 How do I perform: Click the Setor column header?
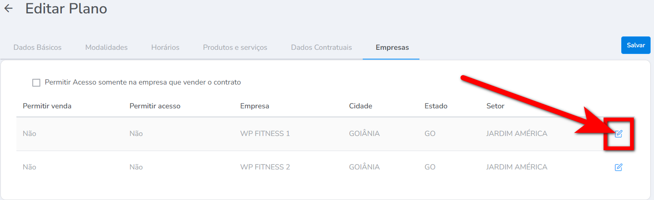(x=495, y=106)
